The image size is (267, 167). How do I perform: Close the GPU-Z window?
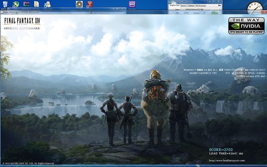pyautogui.click(x=219, y=1)
